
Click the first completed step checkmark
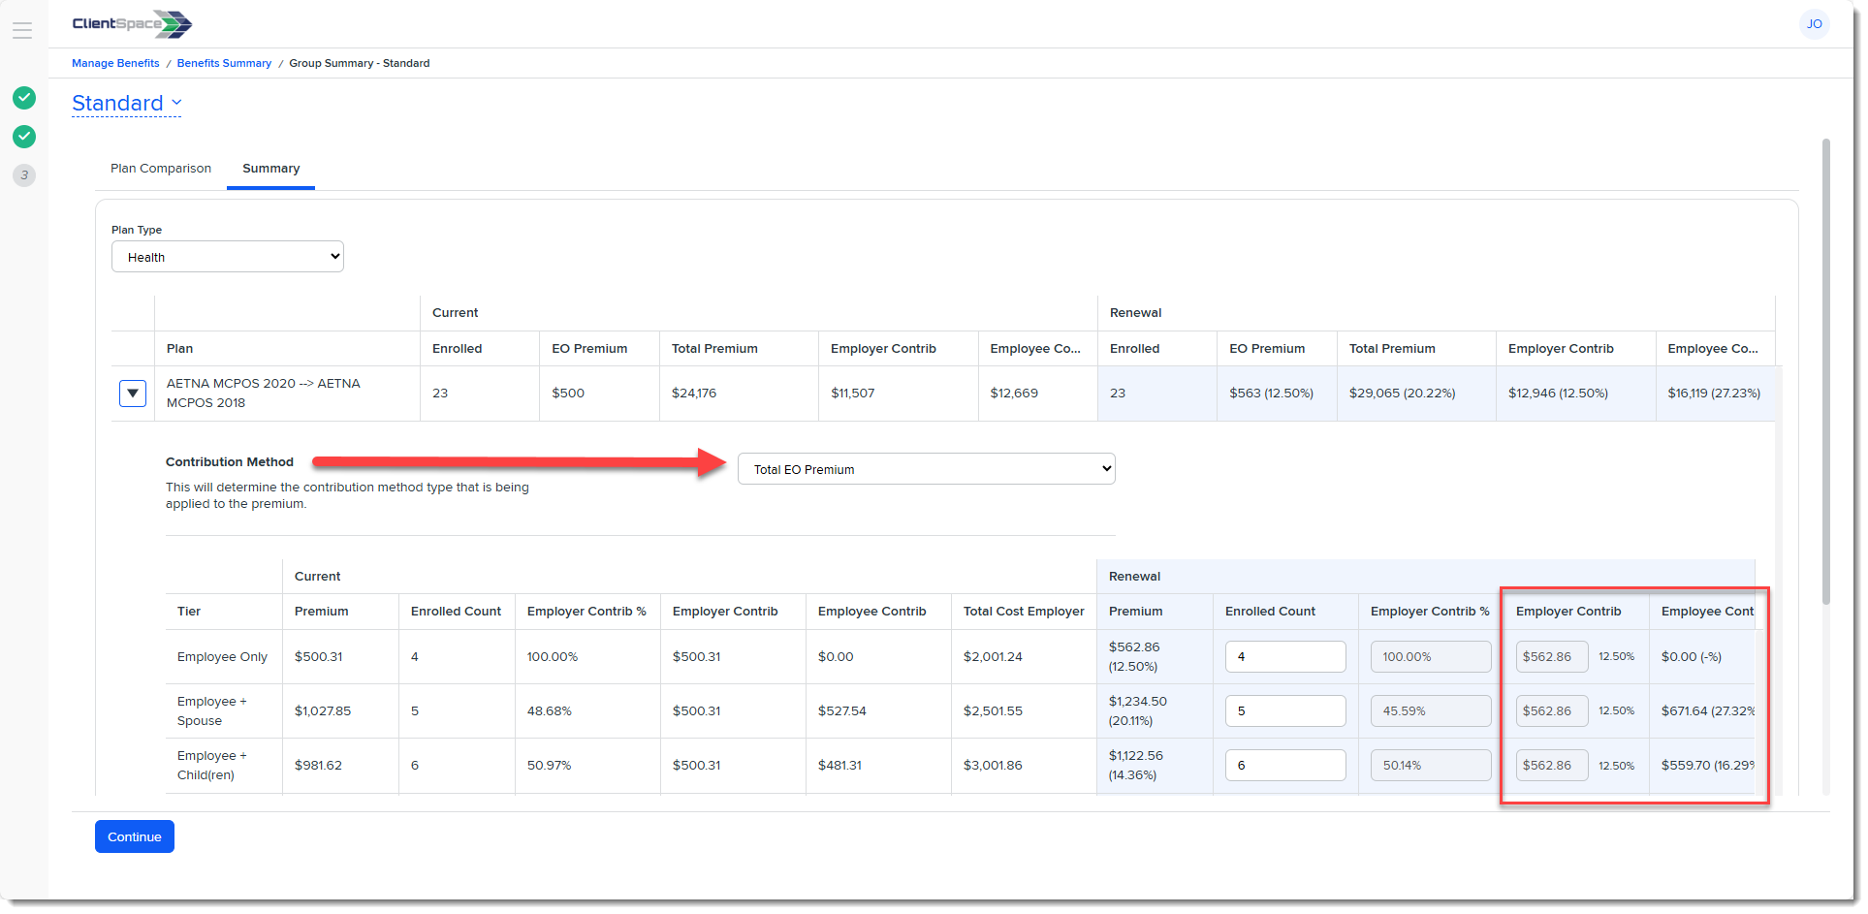(x=24, y=98)
